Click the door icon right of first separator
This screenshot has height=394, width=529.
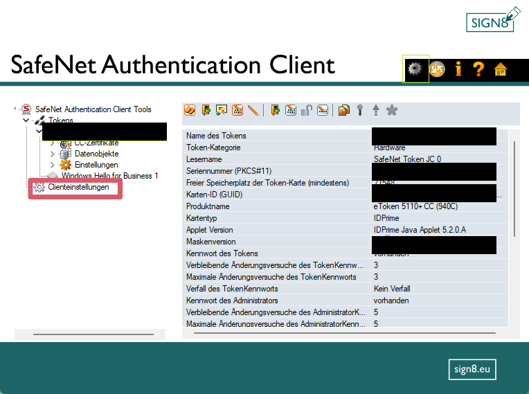276,110
